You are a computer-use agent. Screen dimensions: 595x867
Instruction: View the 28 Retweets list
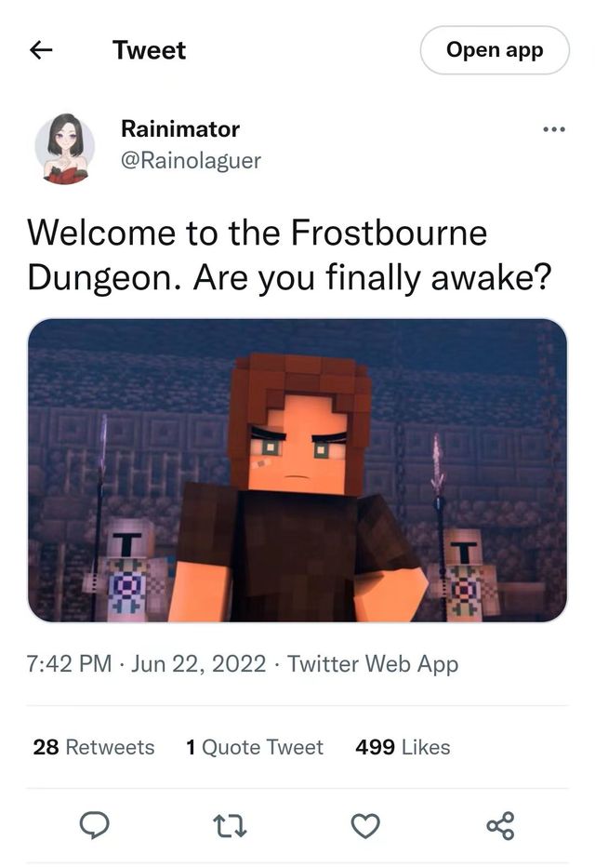(93, 747)
